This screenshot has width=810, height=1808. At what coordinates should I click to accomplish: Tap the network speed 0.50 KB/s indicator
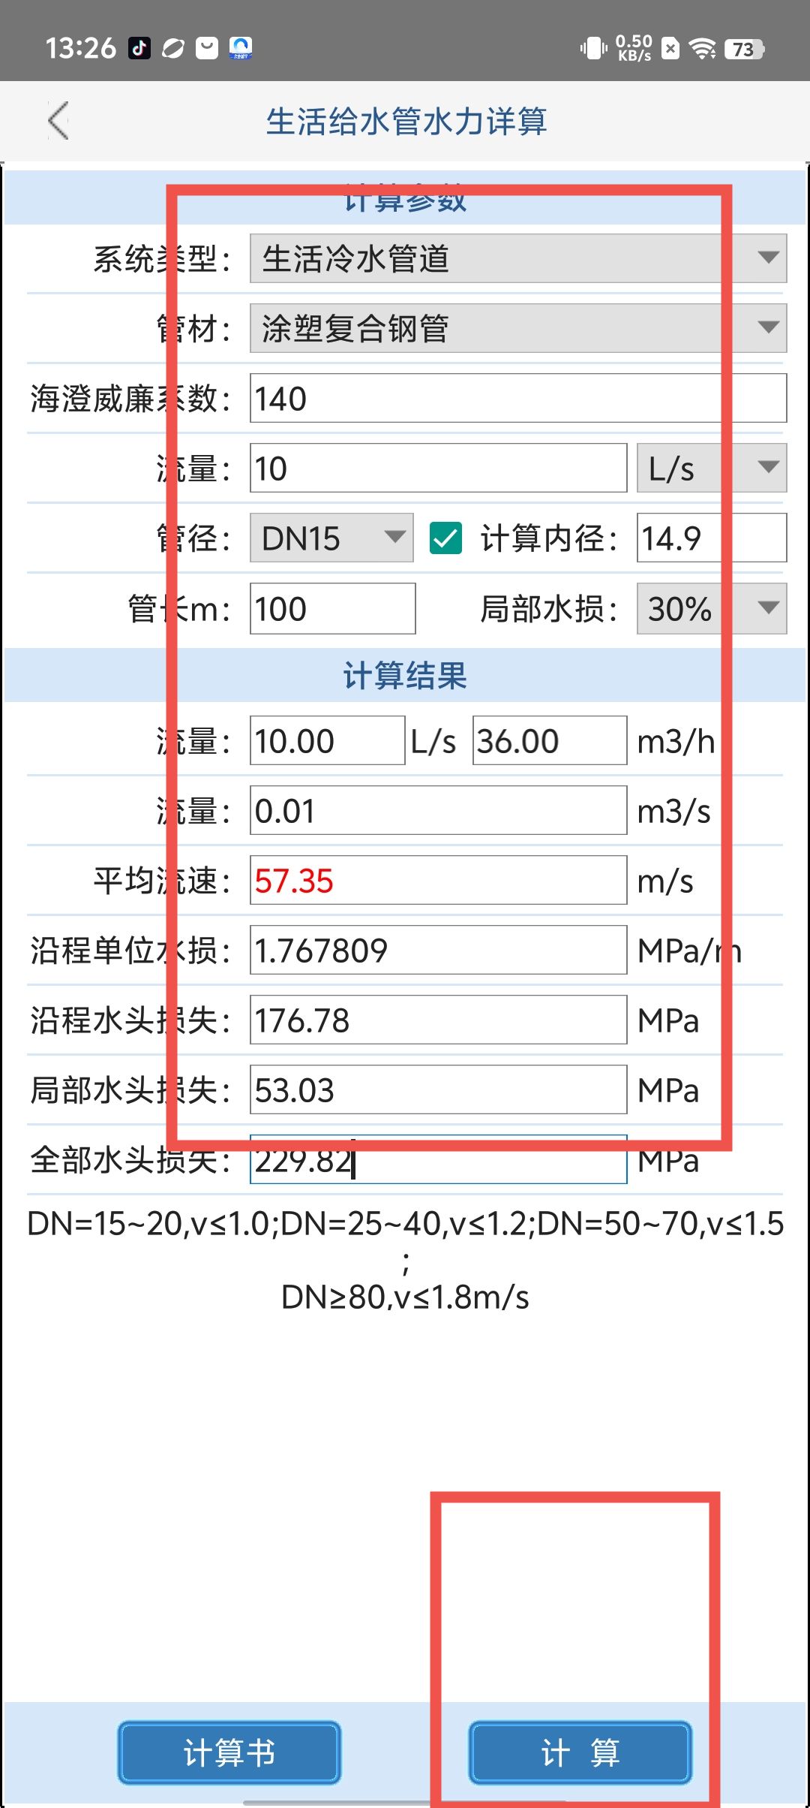(634, 49)
